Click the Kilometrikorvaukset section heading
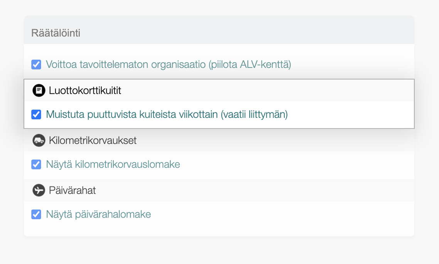This screenshot has height=264, width=439. pyautogui.click(x=93, y=140)
